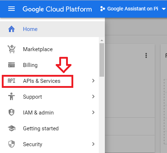Click the API icon beside APIs & Services
The width and height of the screenshot is (167, 153).
pyautogui.click(x=11, y=81)
